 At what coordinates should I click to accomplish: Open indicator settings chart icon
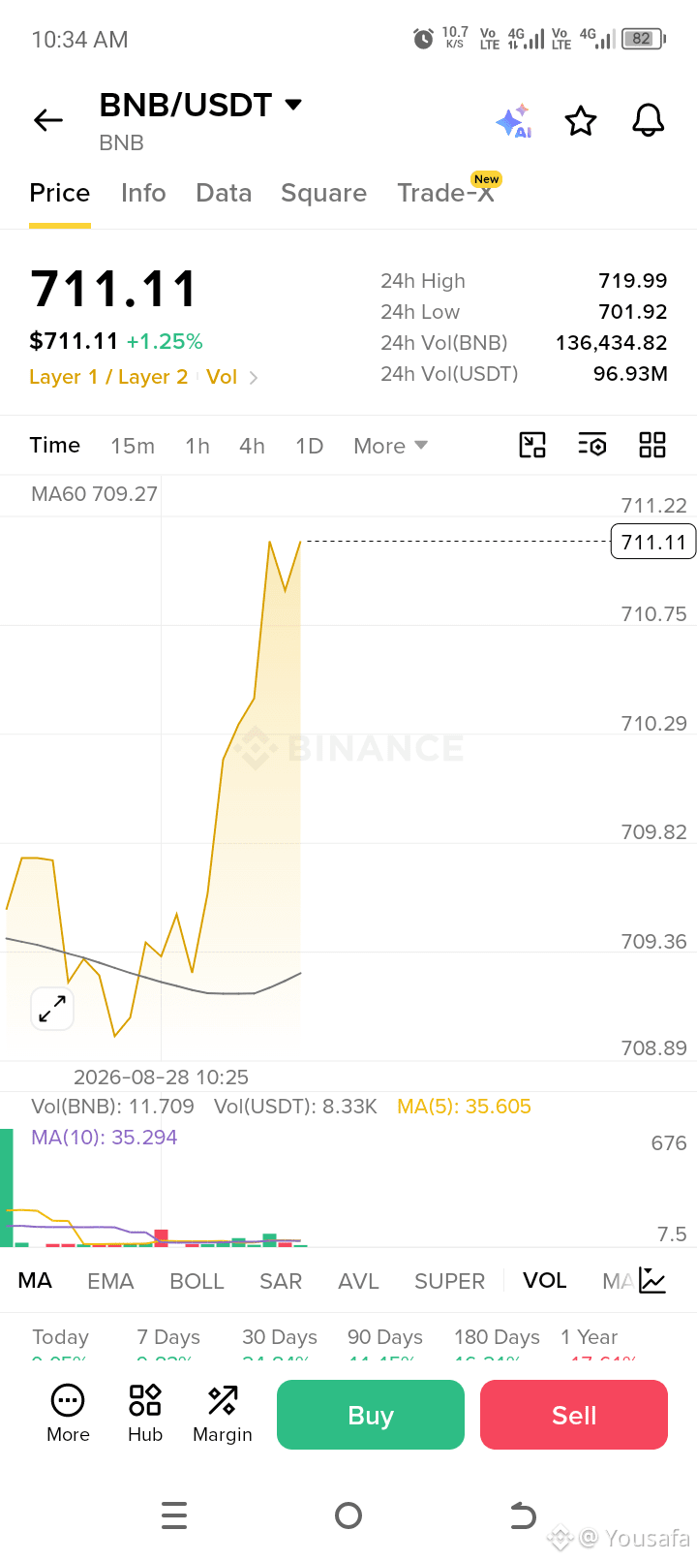click(652, 1281)
